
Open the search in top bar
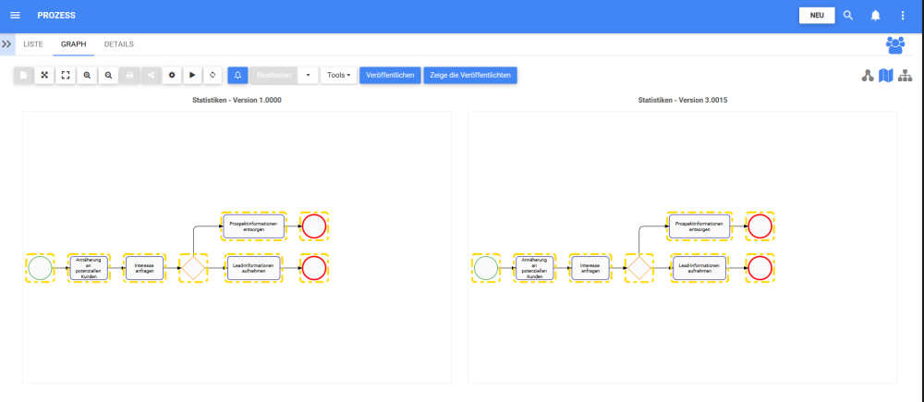pyautogui.click(x=849, y=16)
